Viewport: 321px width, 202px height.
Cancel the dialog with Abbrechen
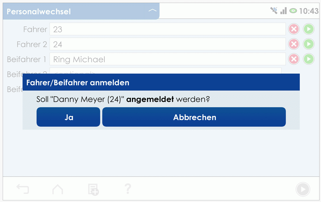(194, 117)
